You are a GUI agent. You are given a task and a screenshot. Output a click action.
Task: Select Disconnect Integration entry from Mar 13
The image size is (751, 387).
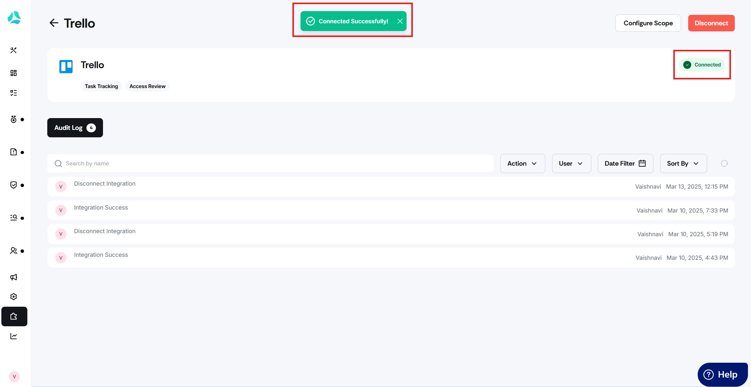click(x=391, y=187)
